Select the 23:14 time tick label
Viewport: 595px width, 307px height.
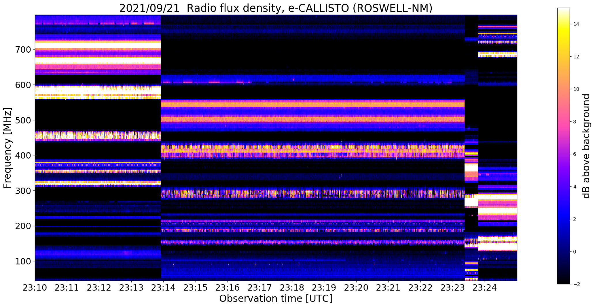point(164,288)
